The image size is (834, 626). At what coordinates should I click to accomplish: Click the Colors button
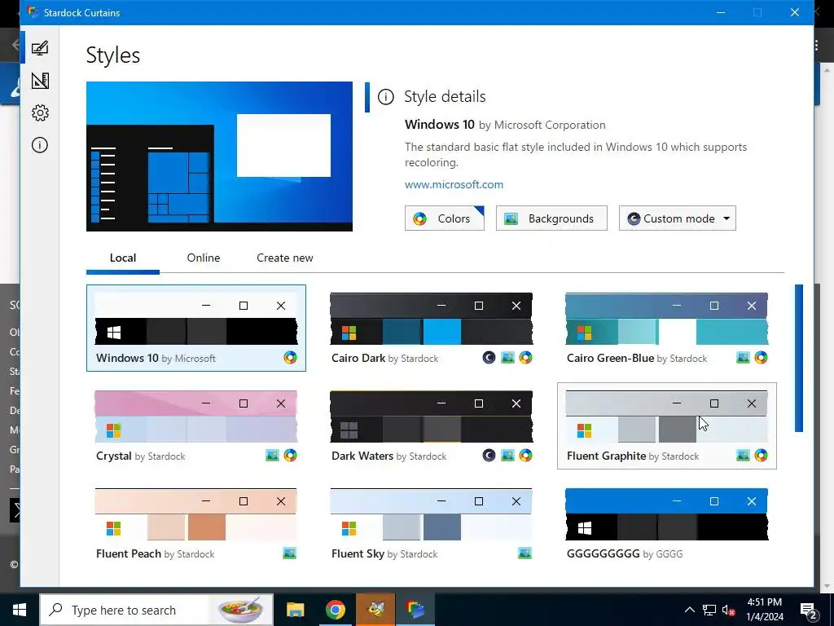pyautogui.click(x=445, y=218)
